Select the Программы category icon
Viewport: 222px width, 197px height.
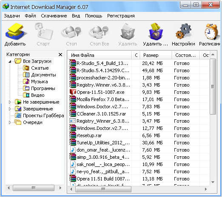(26, 88)
